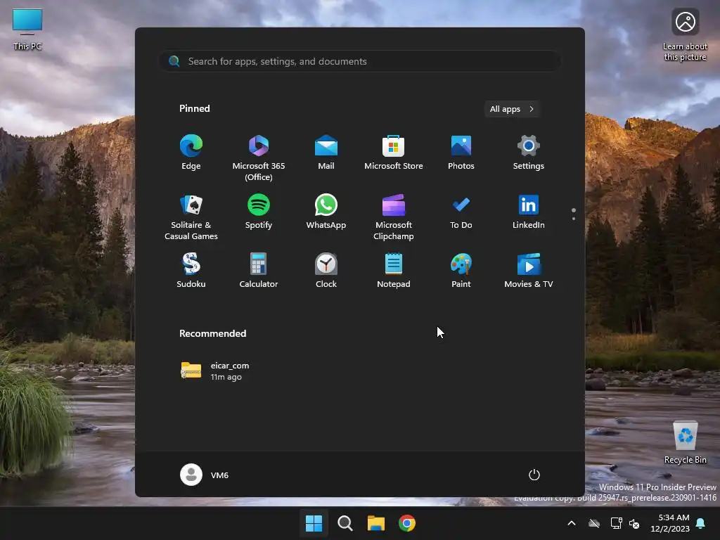The height and width of the screenshot is (540, 720).
Task: Open Settings from pinned apps
Action: coord(529,153)
